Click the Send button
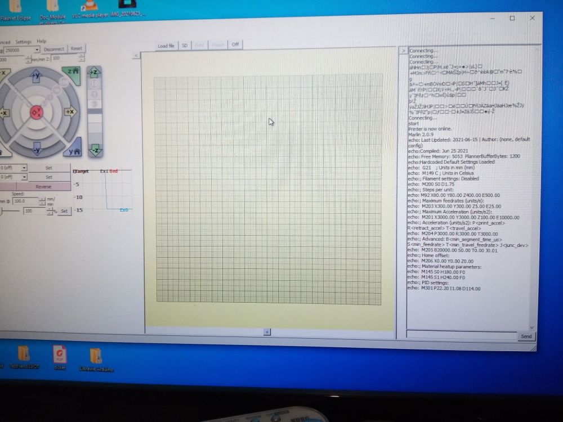This screenshot has height=422, width=563. (526, 336)
